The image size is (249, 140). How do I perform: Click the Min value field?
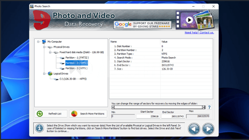click(x=123, y=116)
